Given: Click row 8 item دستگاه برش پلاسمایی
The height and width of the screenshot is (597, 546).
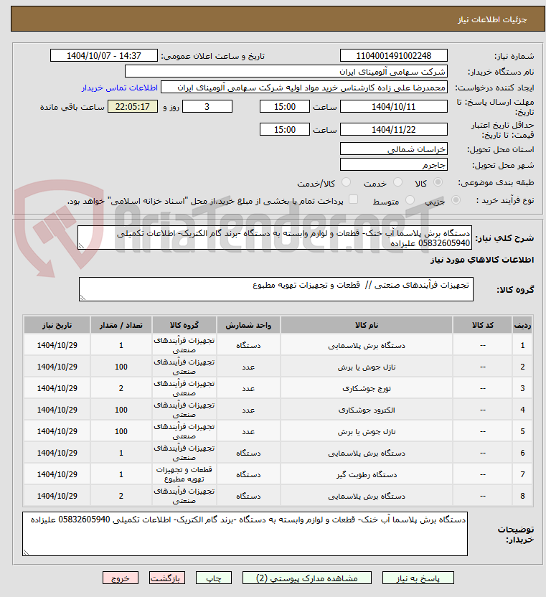Looking at the screenshot, I should click(367, 496).
